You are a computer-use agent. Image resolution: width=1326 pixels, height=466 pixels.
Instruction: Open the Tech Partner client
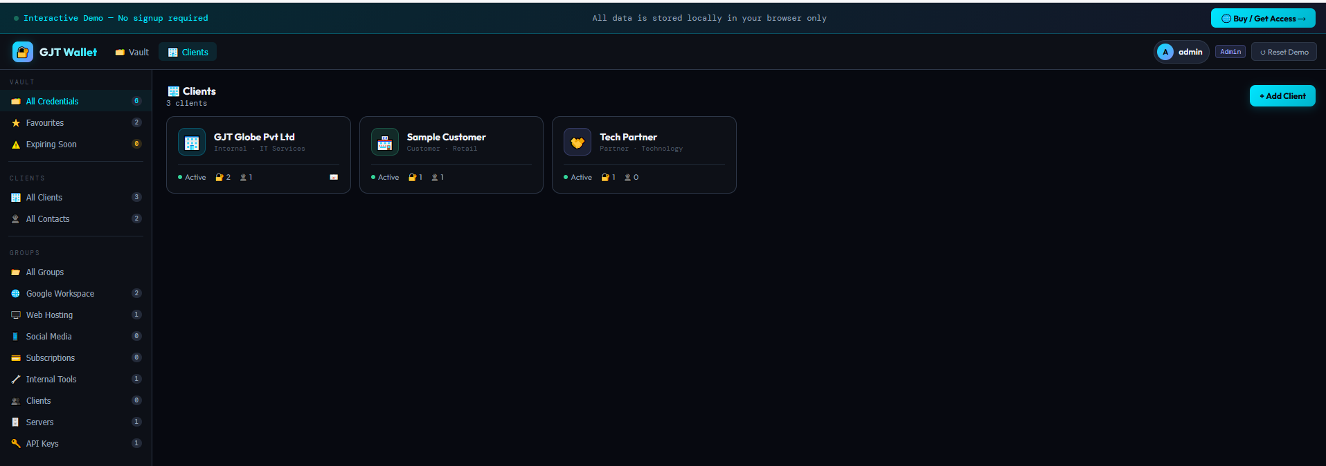[x=644, y=155]
